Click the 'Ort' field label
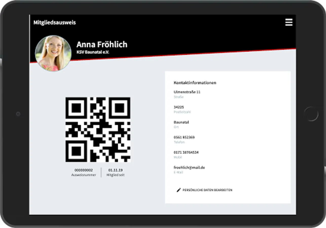The width and height of the screenshot is (326, 228). (x=176, y=127)
